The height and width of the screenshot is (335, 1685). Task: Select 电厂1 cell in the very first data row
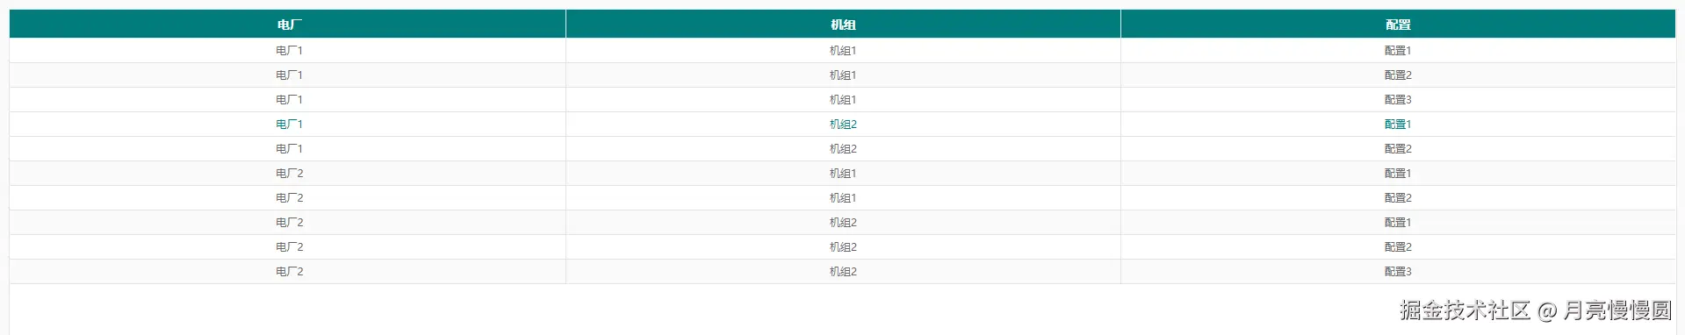pyautogui.click(x=289, y=51)
